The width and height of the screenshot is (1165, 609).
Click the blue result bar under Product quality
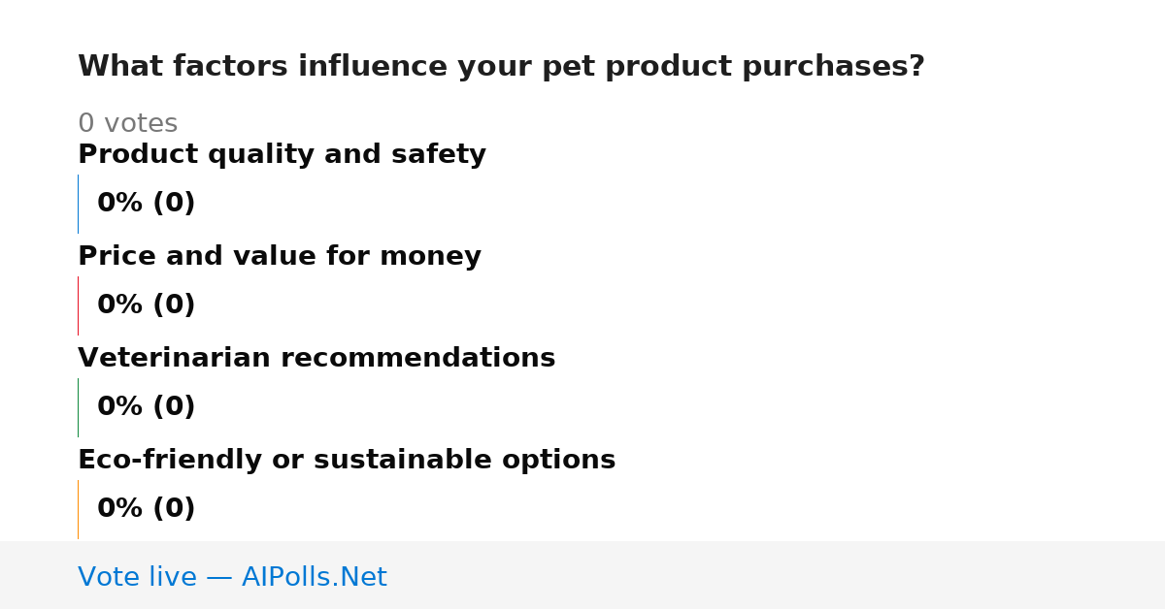click(x=79, y=204)
